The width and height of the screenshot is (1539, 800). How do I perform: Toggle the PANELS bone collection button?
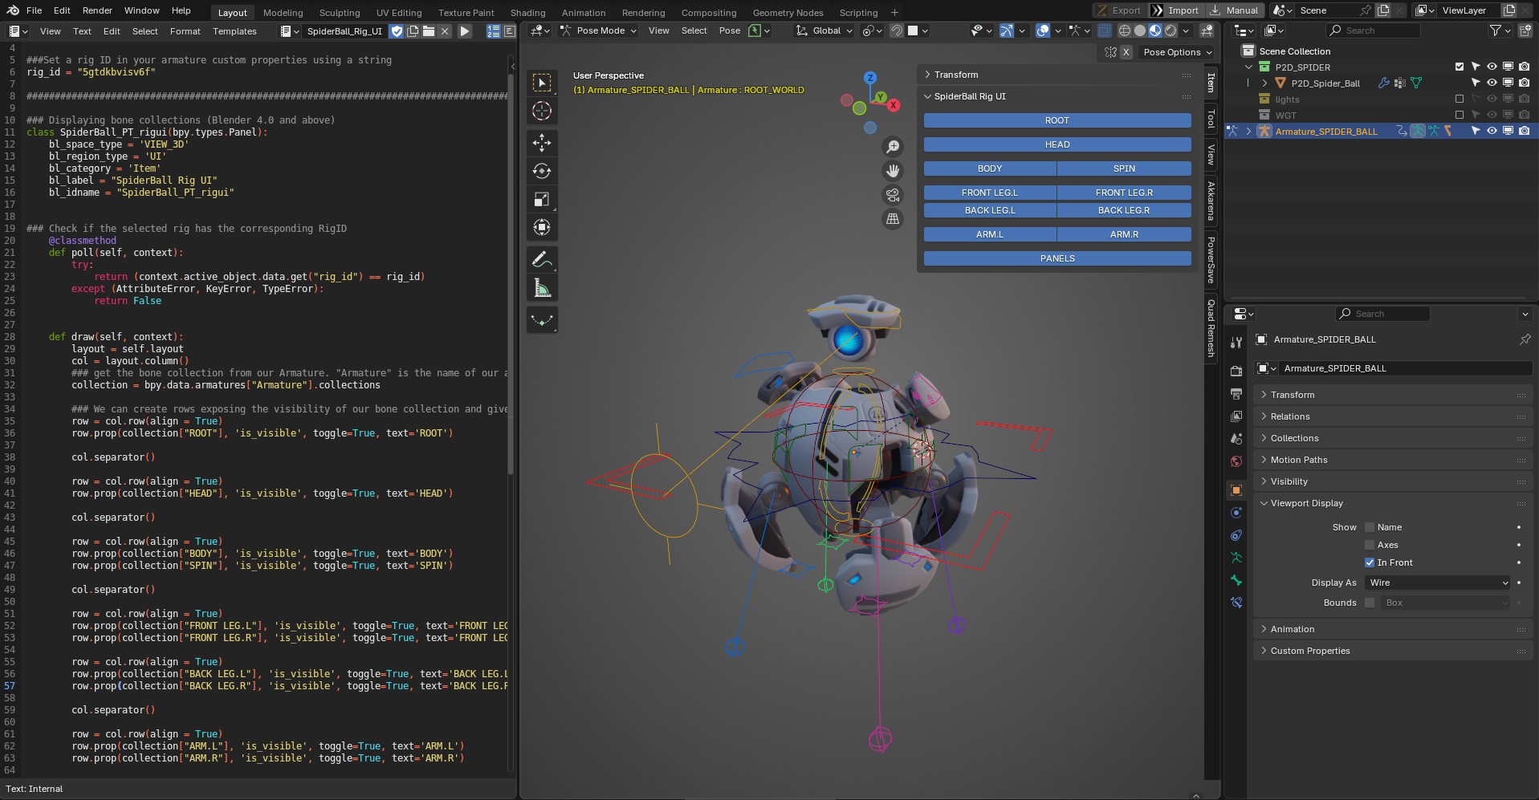click(1057, 258)
